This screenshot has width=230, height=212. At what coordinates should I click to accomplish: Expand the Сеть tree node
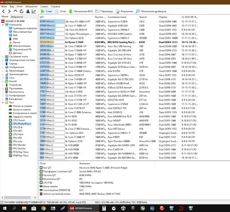3,78
